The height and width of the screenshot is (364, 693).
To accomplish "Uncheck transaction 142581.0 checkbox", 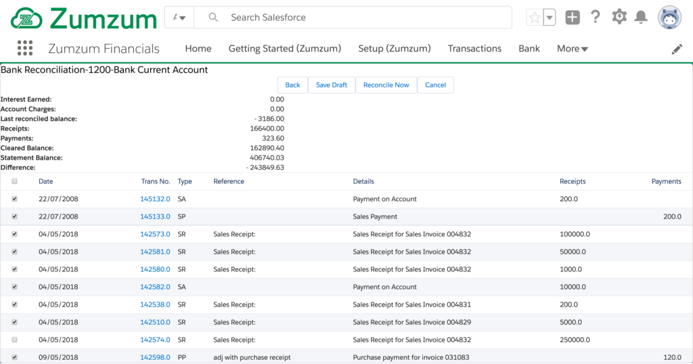I will pyautogui.click(x=15, y=252).
